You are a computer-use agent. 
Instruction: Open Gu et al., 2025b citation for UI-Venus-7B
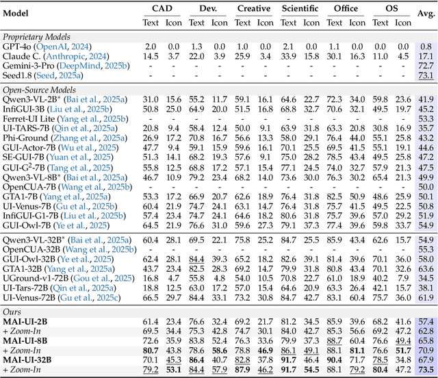click(x=85, y=206)
